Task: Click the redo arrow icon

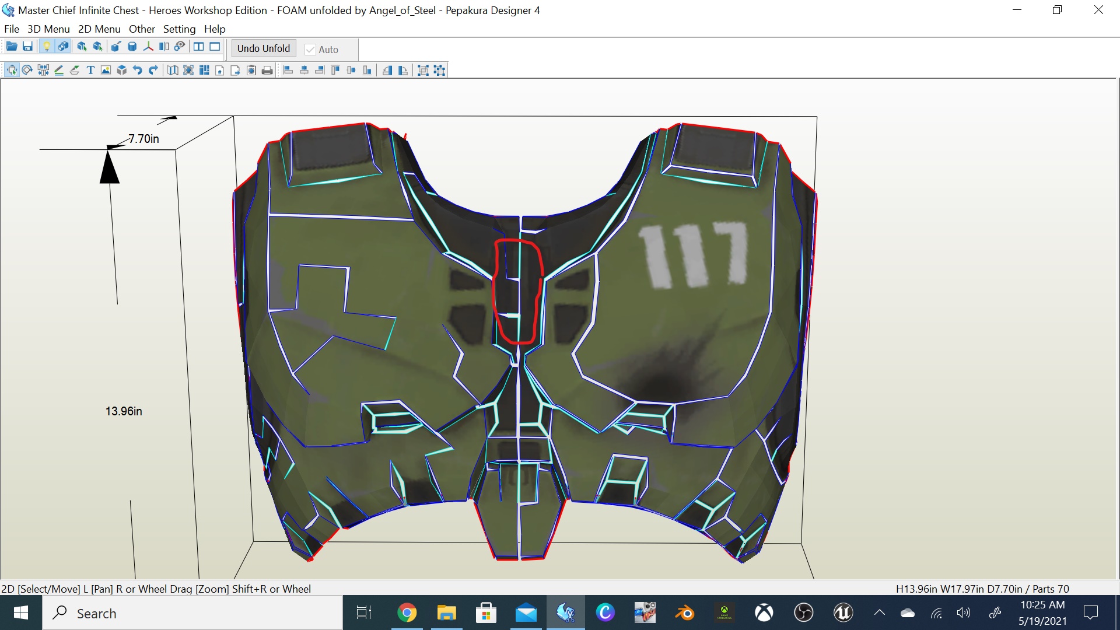Action: click(x=153, y=71)
